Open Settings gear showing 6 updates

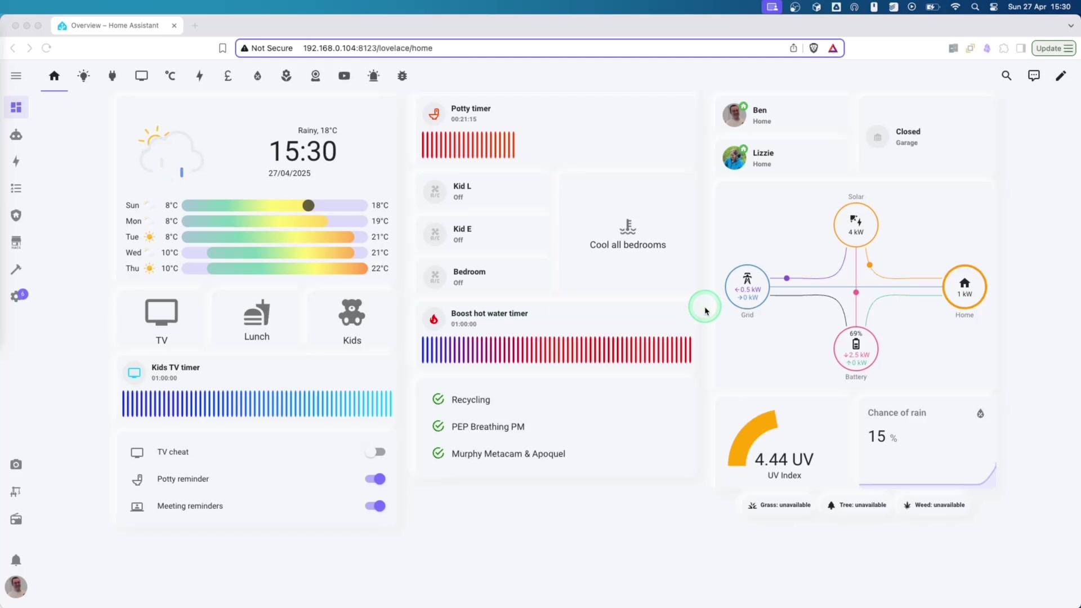[x=16, y=295]
